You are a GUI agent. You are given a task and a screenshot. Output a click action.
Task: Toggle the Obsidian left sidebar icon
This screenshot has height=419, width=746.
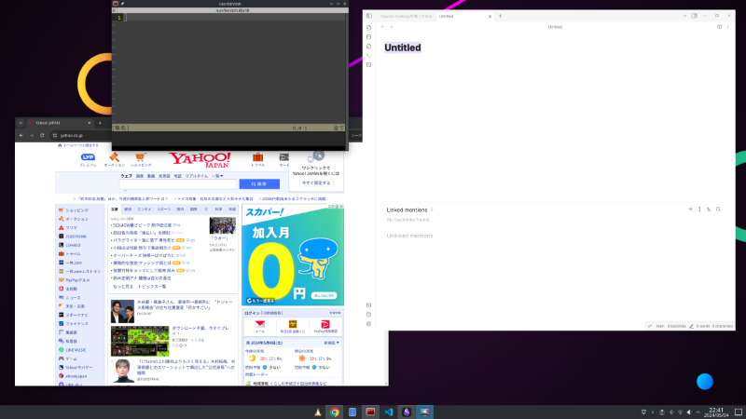[368, 16]
